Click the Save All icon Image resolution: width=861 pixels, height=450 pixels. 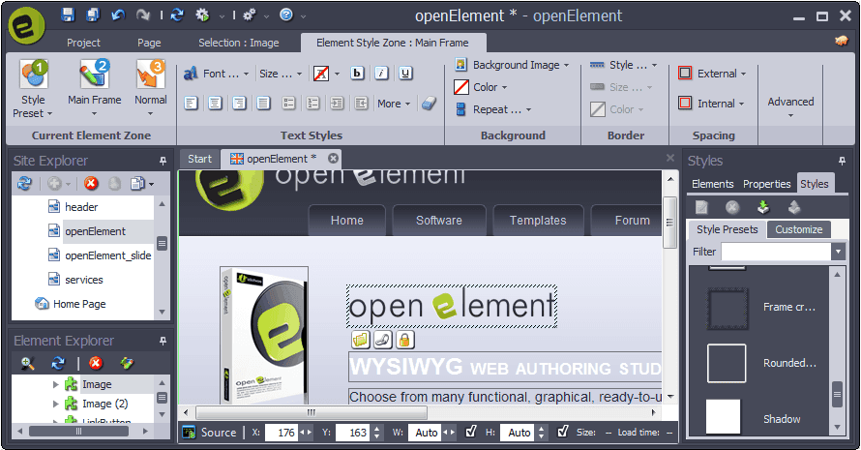(x=93, y=15)
